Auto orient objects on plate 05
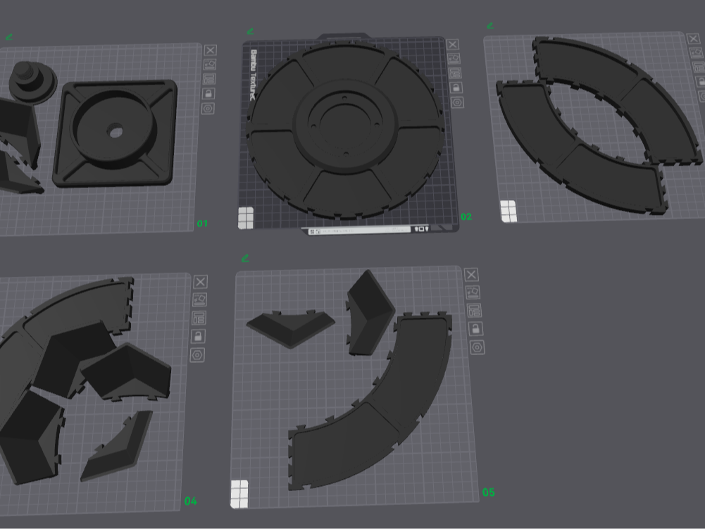This screenshot has width=705, height=529. [473, 292]
